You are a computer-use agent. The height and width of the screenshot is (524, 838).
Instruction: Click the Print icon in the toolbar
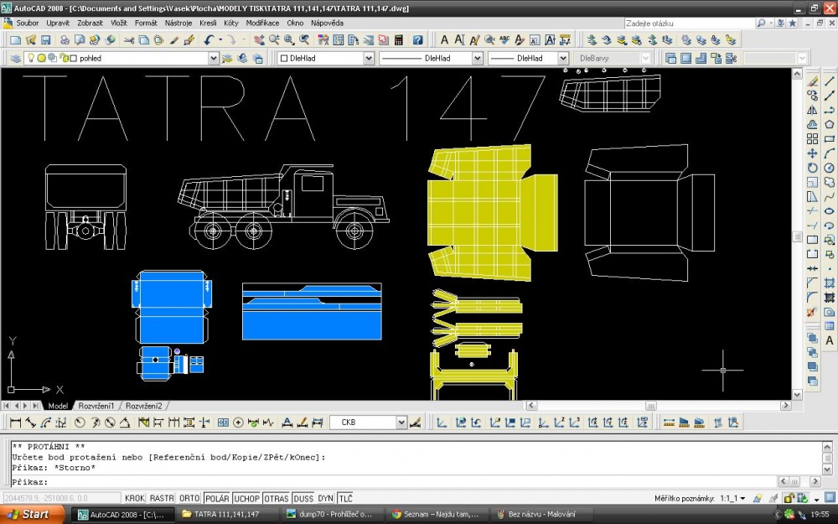click(65, 40)
